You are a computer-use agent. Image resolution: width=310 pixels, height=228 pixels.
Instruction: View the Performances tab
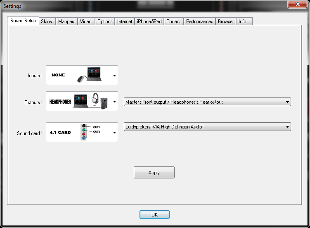199,21
